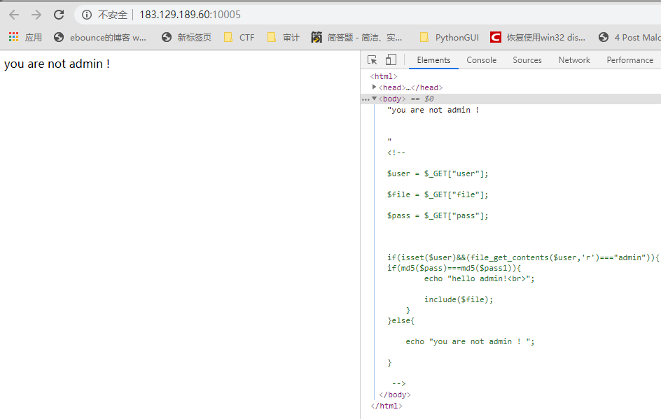Reload the current page
This screenshot has width=661, height=419.
pos(59,15)
